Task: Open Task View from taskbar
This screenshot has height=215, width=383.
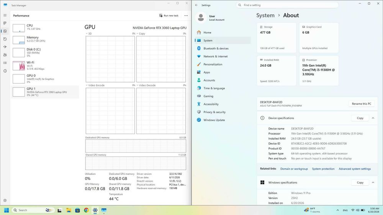Action: tap(59, 210)
